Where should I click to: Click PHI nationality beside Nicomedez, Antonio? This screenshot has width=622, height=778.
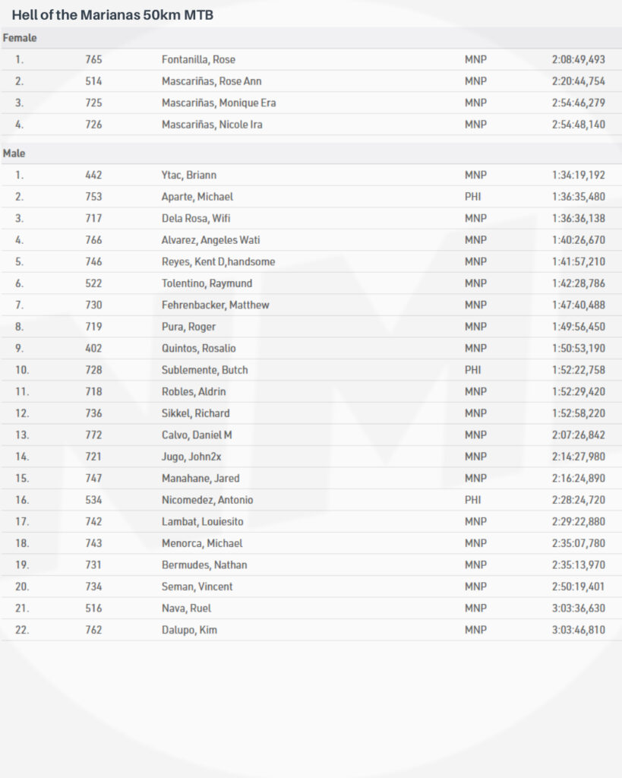pyautogui.click(x=472, y=500)
